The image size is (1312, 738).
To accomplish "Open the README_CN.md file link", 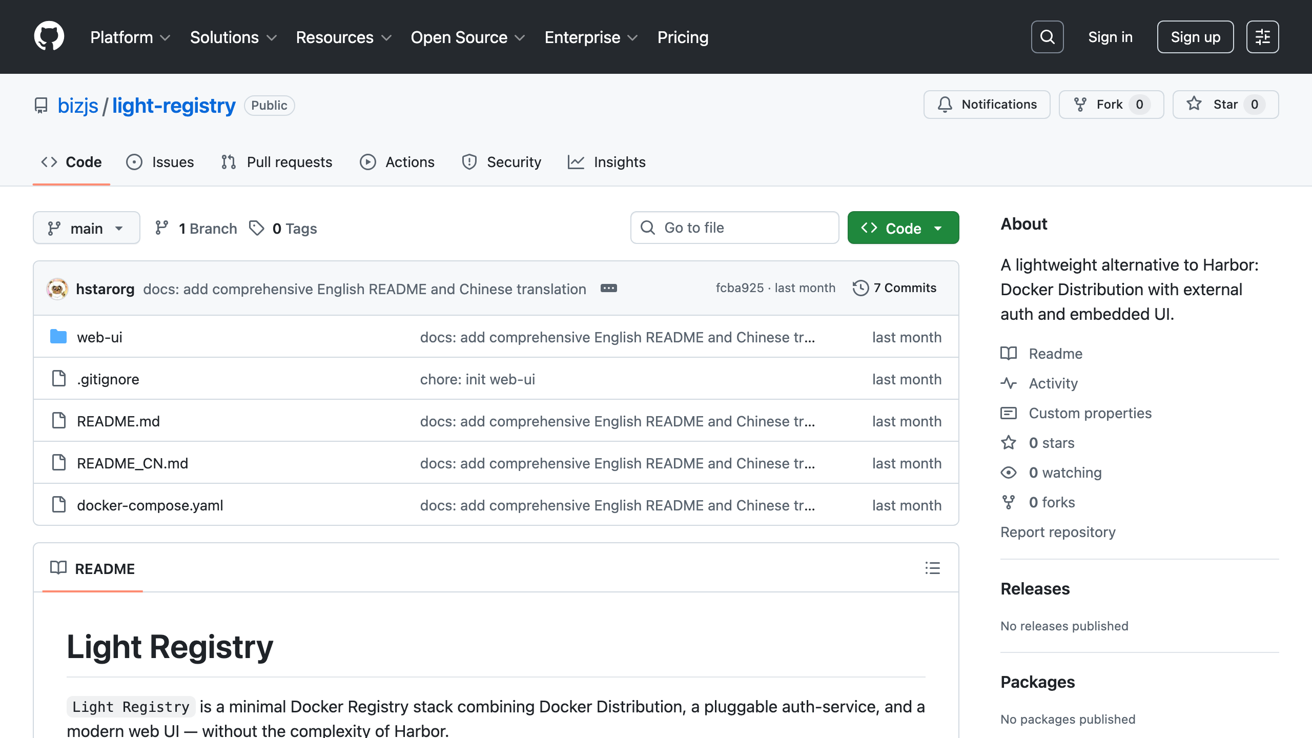I will coord(132,463).
